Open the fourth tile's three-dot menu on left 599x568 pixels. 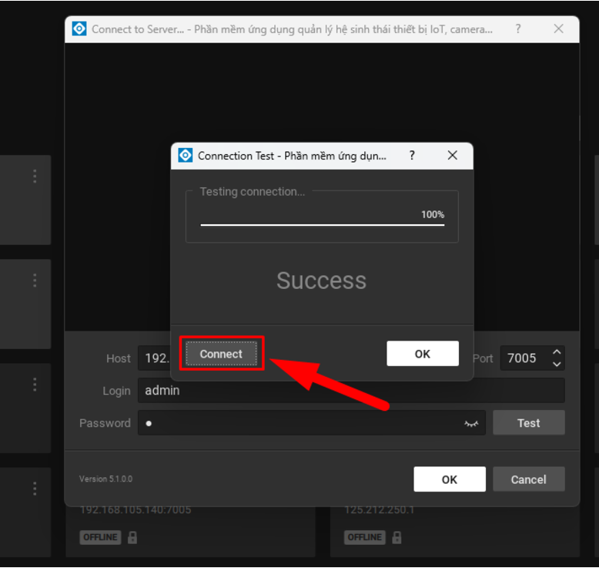(x=35, y=489)
